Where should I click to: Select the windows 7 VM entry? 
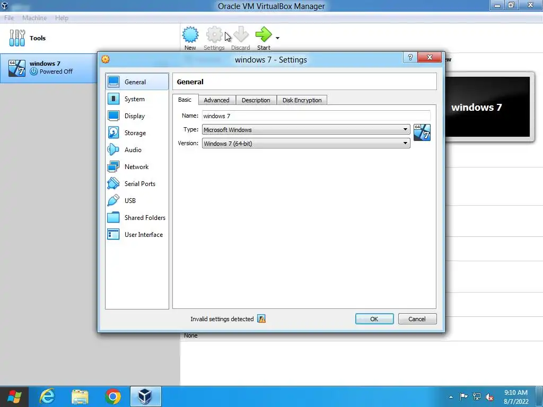(48, 68)
